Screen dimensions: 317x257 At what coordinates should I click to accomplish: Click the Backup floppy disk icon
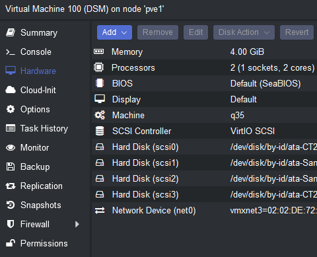tap(11, 166)
